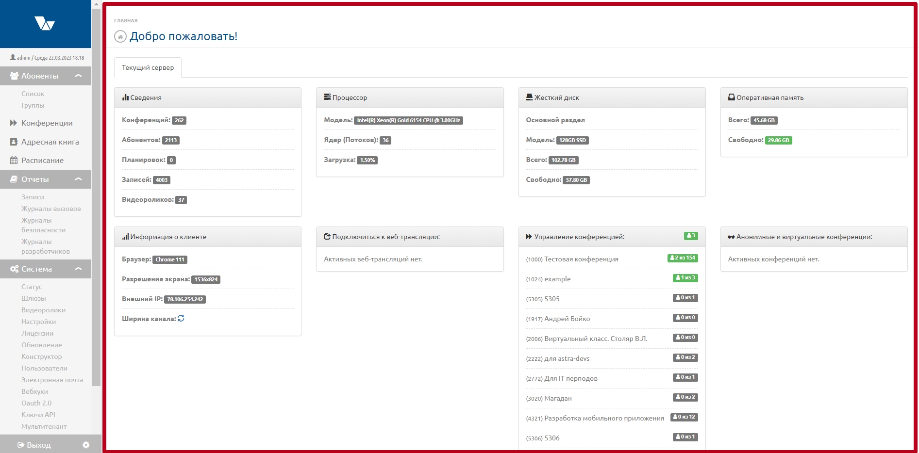The width and height of the screenshot is (919, 453).
Task: Collapse the Система section chevron
Action: pyautogui.click(x=78, y=269)
